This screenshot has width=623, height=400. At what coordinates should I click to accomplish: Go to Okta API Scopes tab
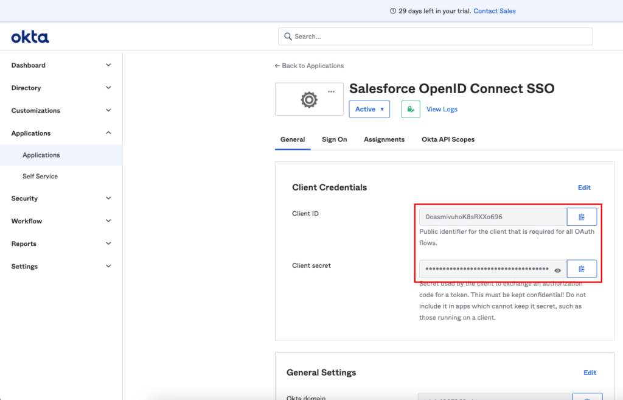tap(448, 139)
